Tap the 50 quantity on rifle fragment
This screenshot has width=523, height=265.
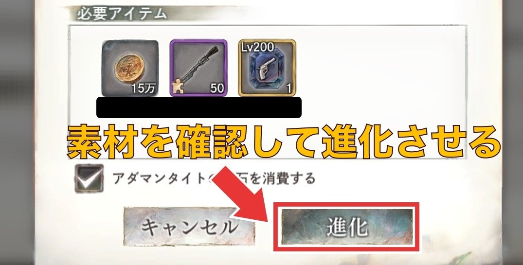tap(217, 88)
